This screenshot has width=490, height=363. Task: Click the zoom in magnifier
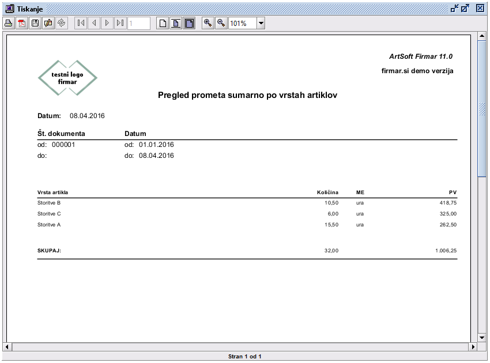click(208, 23)
